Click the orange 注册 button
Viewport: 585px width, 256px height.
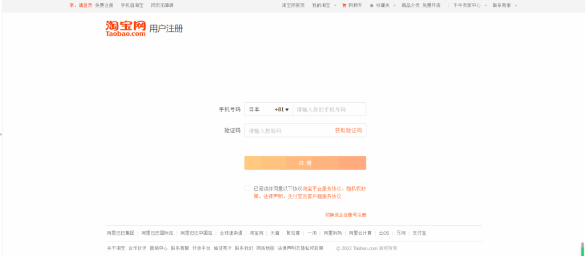pos(305,163)
